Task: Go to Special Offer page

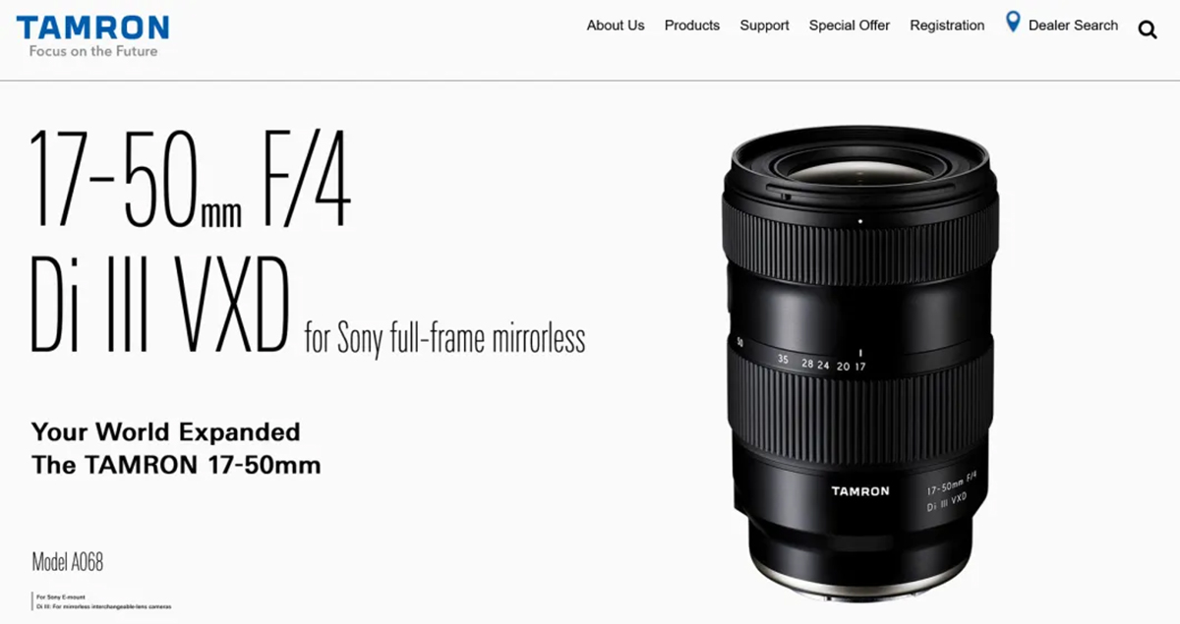Action: pos(850,26)
